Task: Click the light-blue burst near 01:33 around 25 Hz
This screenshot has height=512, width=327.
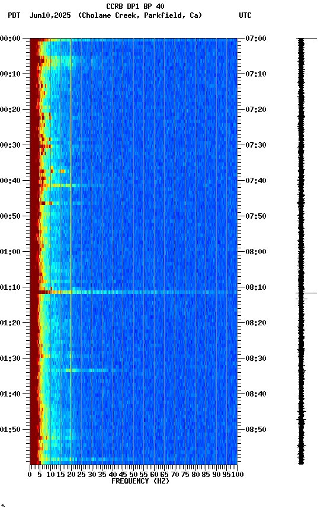Action: [86, 370]
